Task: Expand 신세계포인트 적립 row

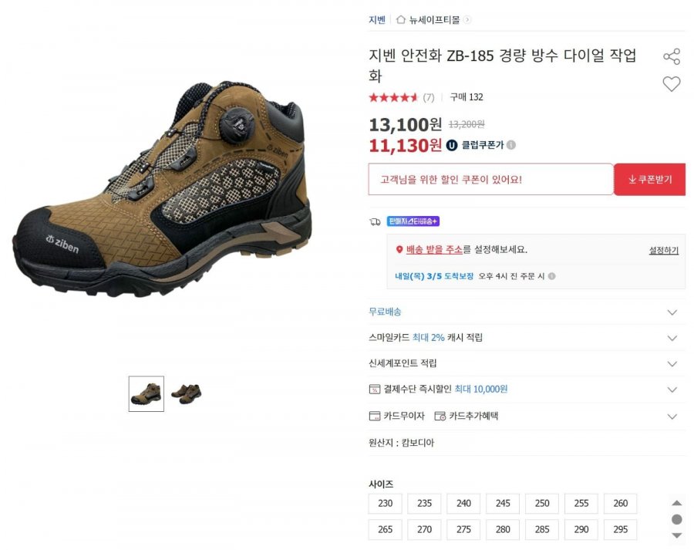Action: click(672, 364)
